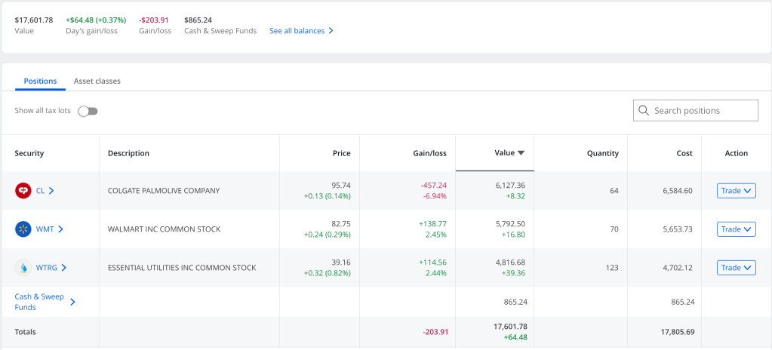Viewport: 772px width, 350px height.
Task: Click the arrow beside See all balances
Action: 331,31
